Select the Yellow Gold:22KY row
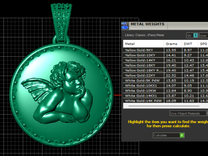208x156 pixels. 166,75
